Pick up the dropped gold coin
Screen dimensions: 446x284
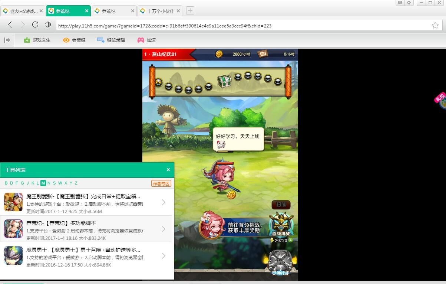[232, 195]
